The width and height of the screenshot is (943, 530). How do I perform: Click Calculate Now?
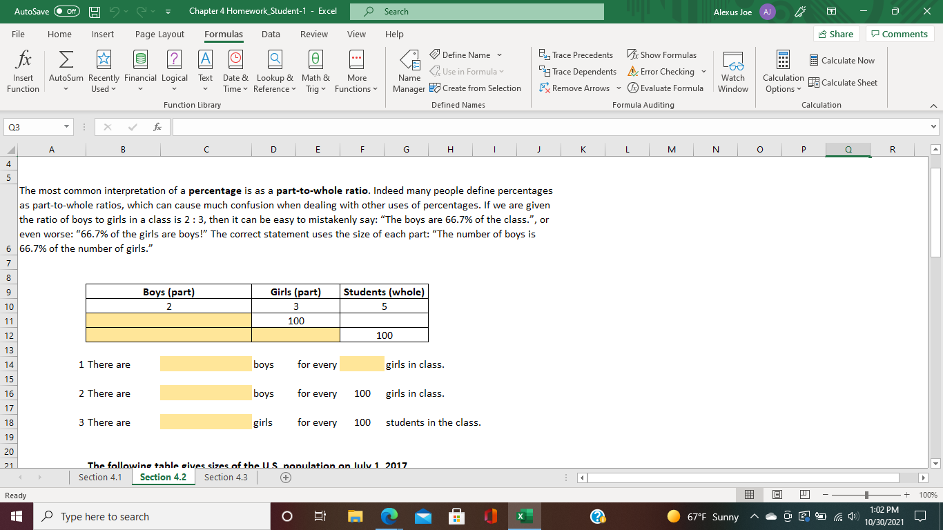click(x=843, y=60)
